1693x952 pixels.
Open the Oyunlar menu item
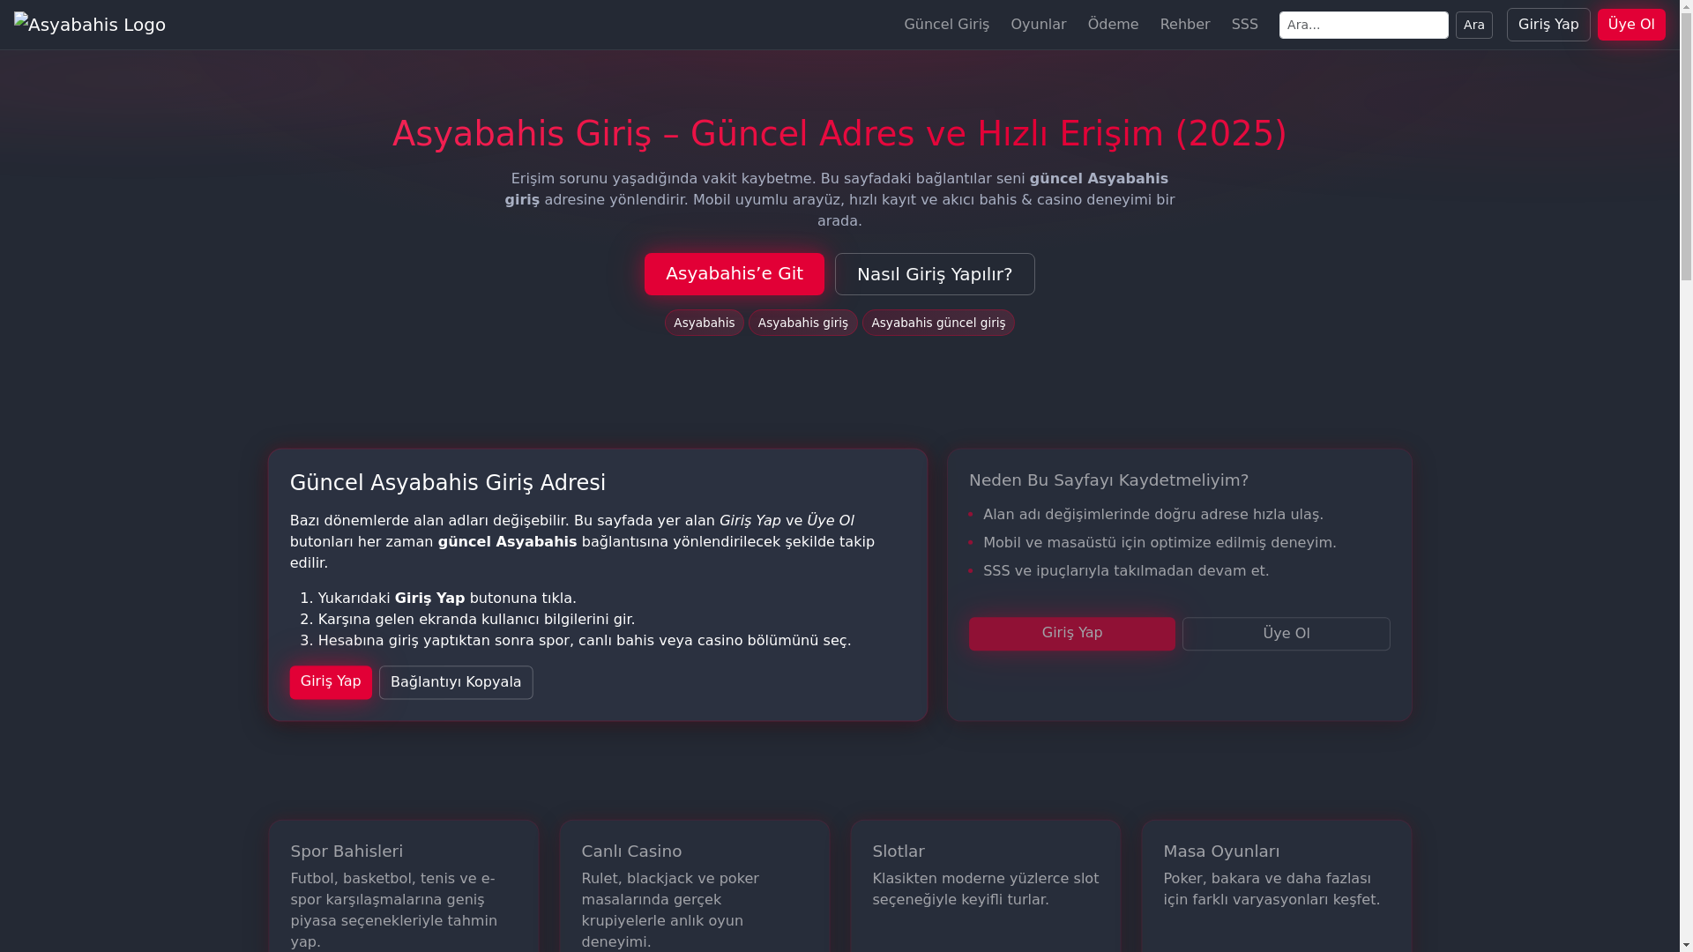[1038, 25]
